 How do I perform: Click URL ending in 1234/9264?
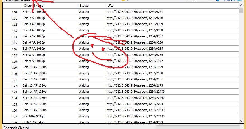(x=135, y=55)
